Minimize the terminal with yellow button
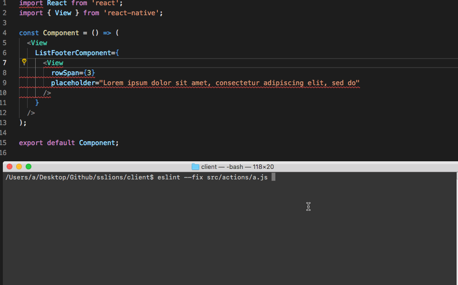Viewport: 458px width, 285px height. (19, 167)
